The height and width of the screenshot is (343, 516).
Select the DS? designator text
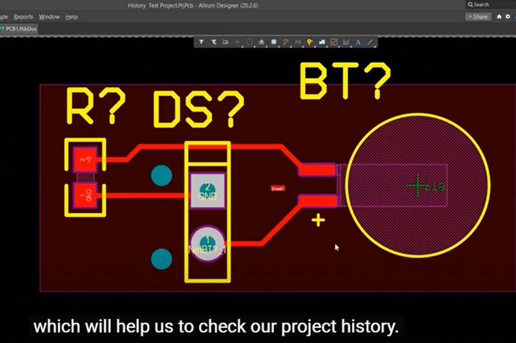click(199, 109)
